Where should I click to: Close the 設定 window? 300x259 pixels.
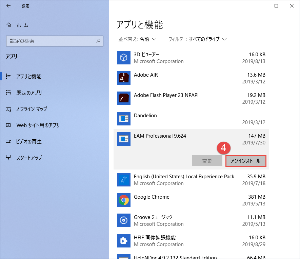pos(292,6)
